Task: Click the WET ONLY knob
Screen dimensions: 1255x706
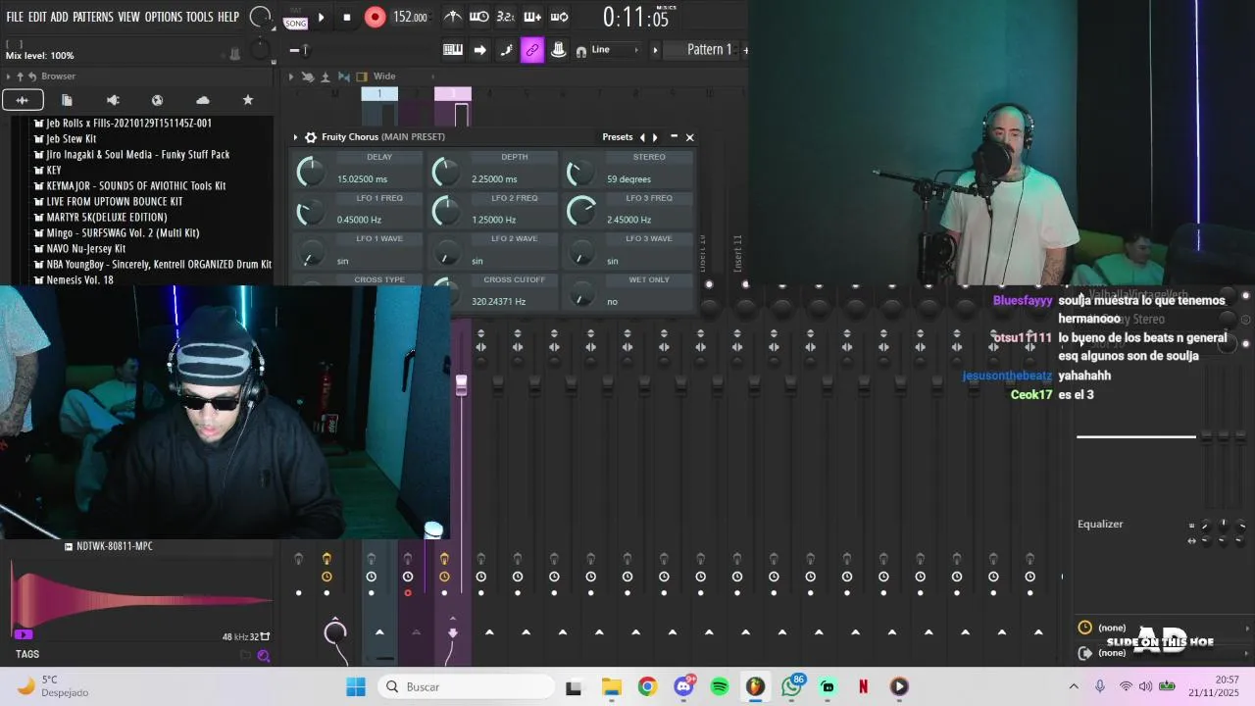Action: [x=581, y=294]
